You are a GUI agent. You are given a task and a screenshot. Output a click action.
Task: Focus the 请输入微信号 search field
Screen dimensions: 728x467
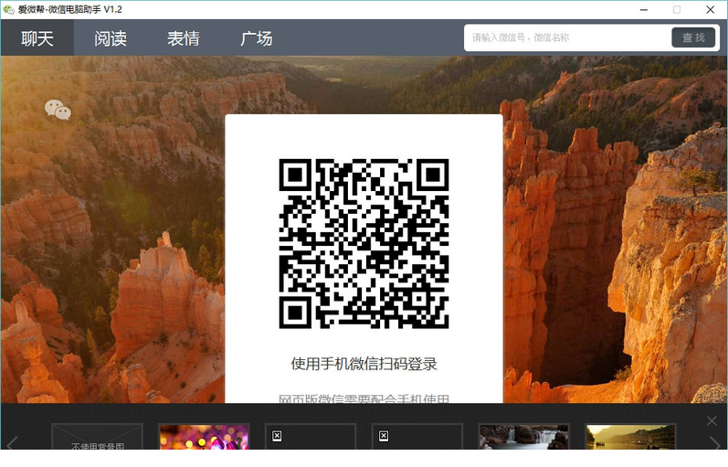click(x=569, y=37)
